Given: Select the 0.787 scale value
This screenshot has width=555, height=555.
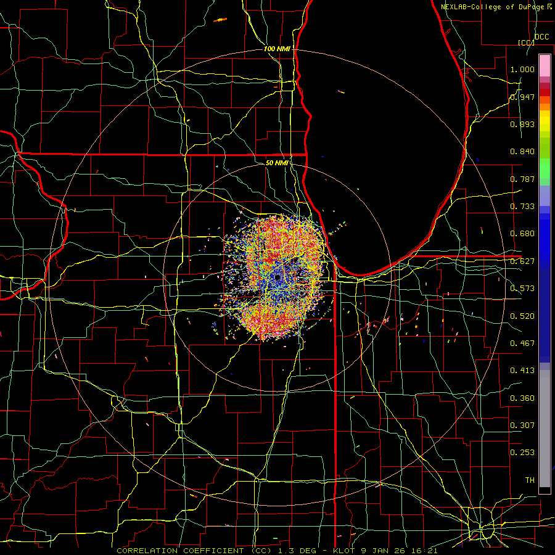Looking at the screenshot, I should click(522, 179).
